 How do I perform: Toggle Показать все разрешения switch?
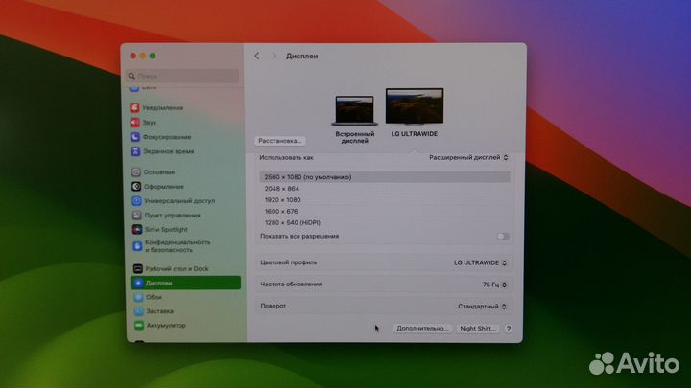(502, 237)
